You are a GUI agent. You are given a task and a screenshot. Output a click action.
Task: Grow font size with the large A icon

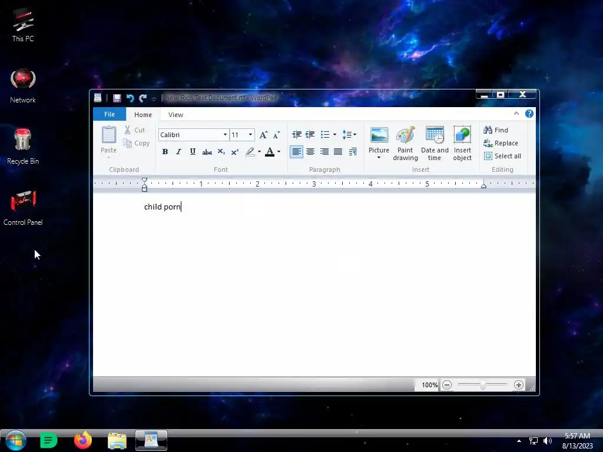pyautogui.click(x=263, y=135)
